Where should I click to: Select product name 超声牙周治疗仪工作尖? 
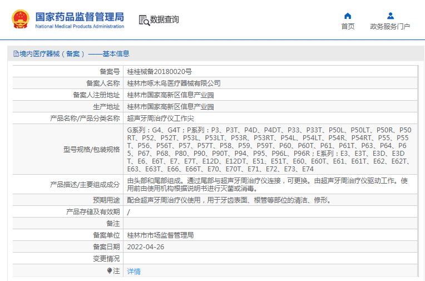pyautogui.click(x=160, y=119)
